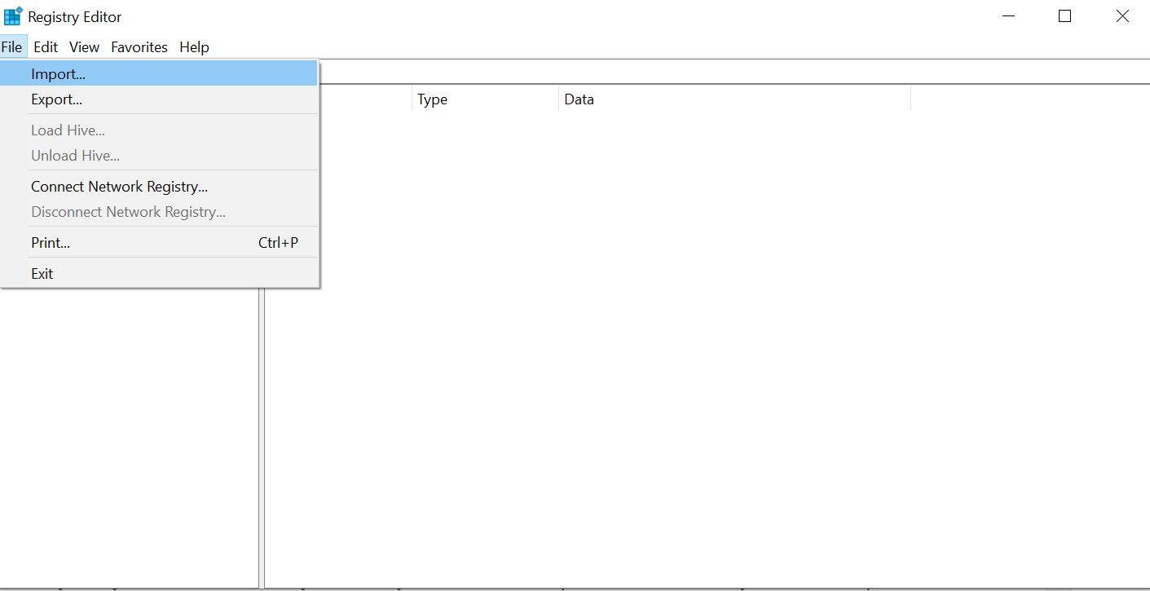
Task: Choose Import... from the File menu
Action: (x=159, y=74)
